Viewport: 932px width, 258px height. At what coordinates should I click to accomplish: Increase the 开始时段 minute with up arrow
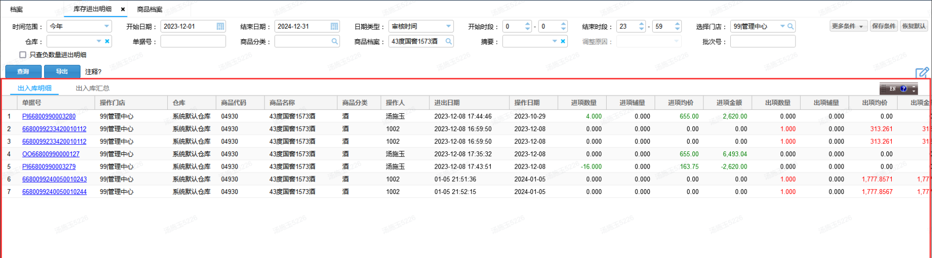(564, 24)
